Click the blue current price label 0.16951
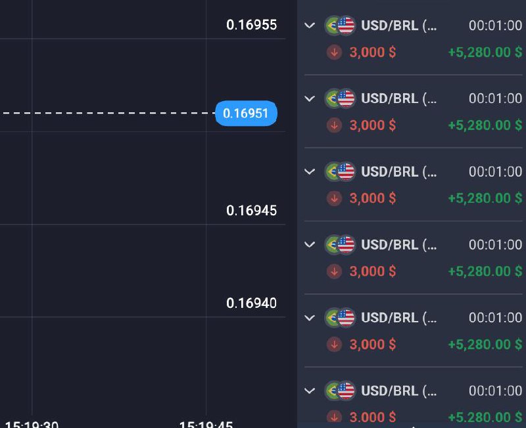The image size is (526, 428). (x=246, y=114)
